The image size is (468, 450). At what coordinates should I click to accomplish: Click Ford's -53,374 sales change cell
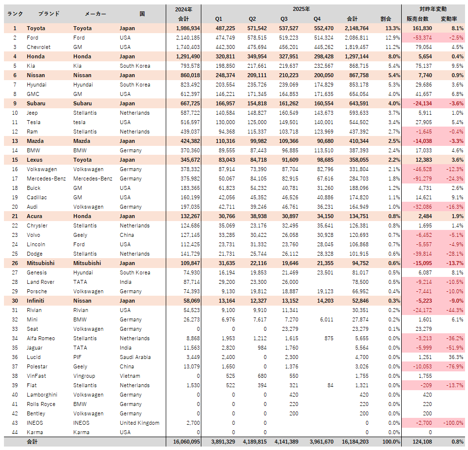click(x=418, y=38)
